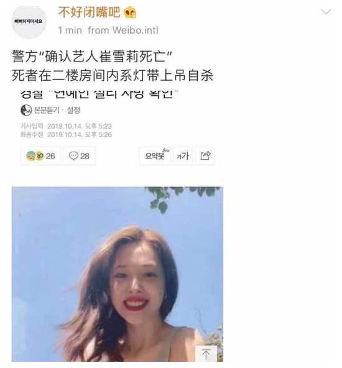Open the username 不好闭嘴吧 profile

[89, 12]
